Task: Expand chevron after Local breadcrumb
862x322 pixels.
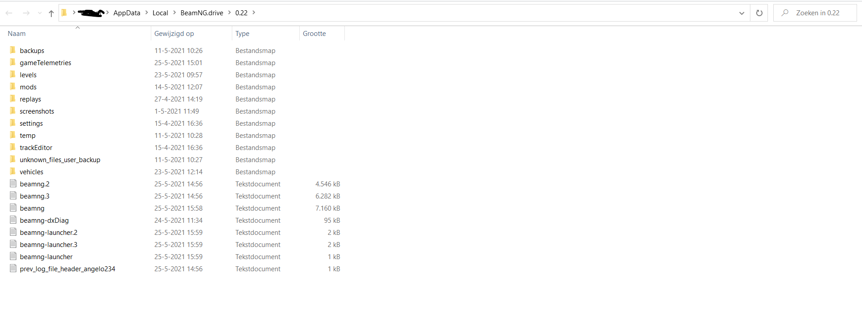Action: coord(175,13)
